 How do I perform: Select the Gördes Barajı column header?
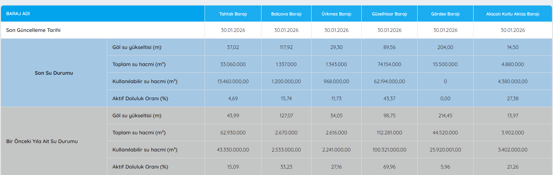click(x=445, y=14)
